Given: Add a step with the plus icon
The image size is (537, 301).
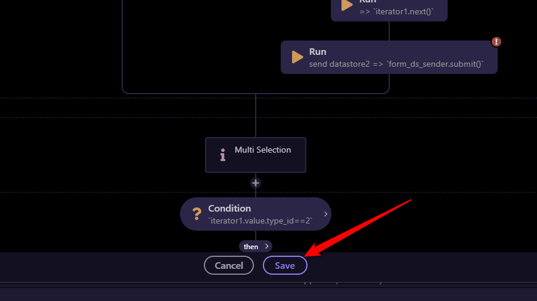Looking at the screenshot, I should tap(256, 183).
